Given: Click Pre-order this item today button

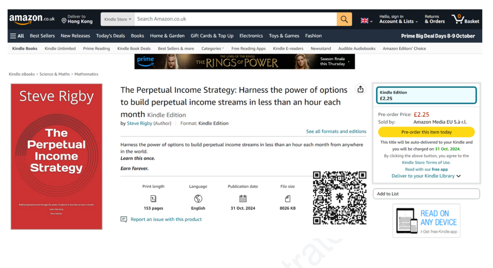Looking at the screenshot, I should [x=426, y=132].
